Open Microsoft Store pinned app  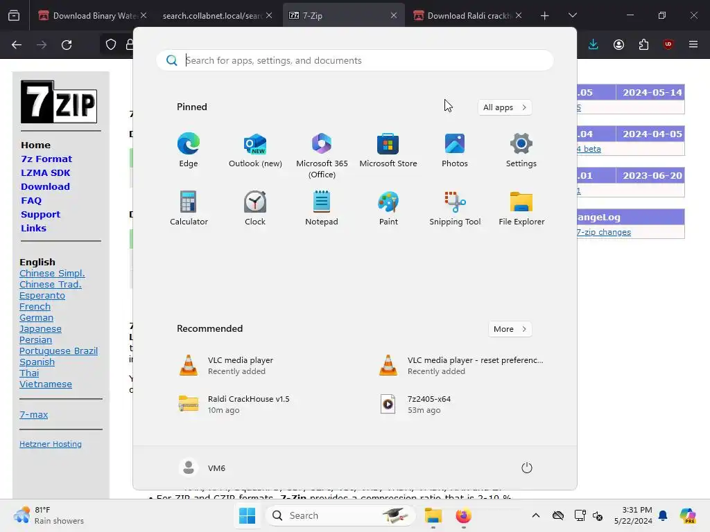(x=388, y=150)
